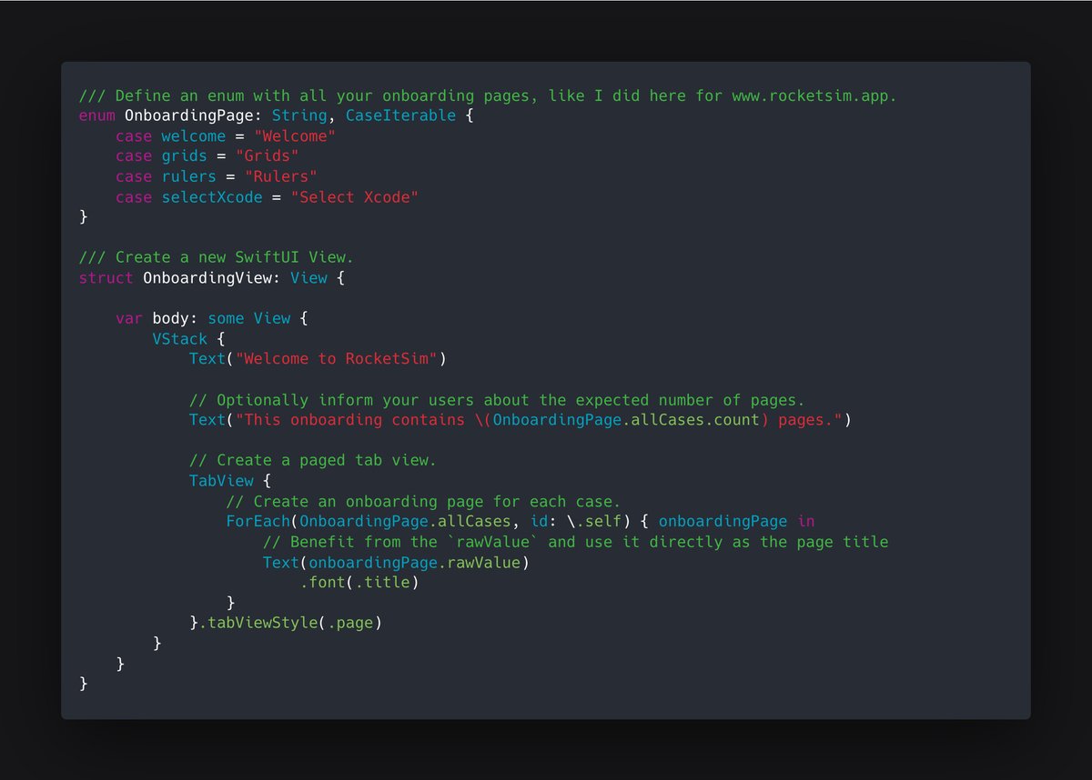Click the \.self key path
The image size is (1092, 780).
pyautogui.click(x=594, y=522)
